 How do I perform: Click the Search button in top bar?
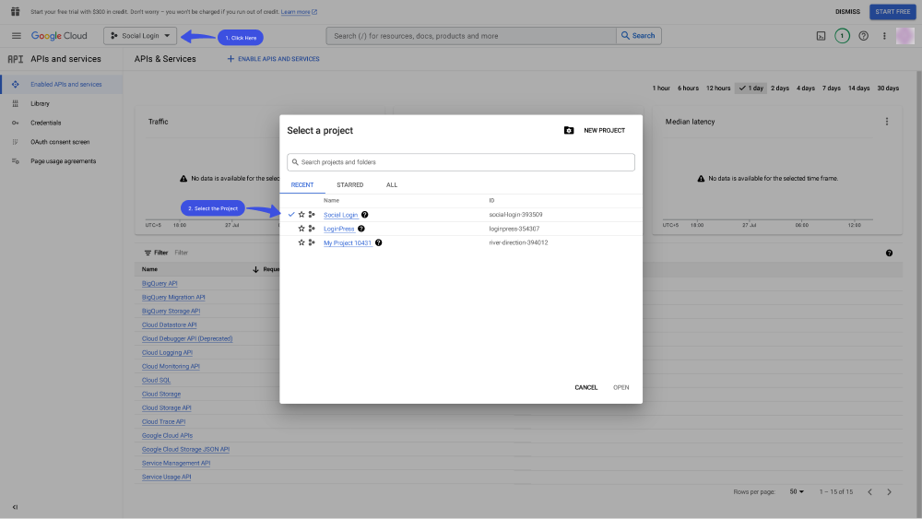point(639,36)
